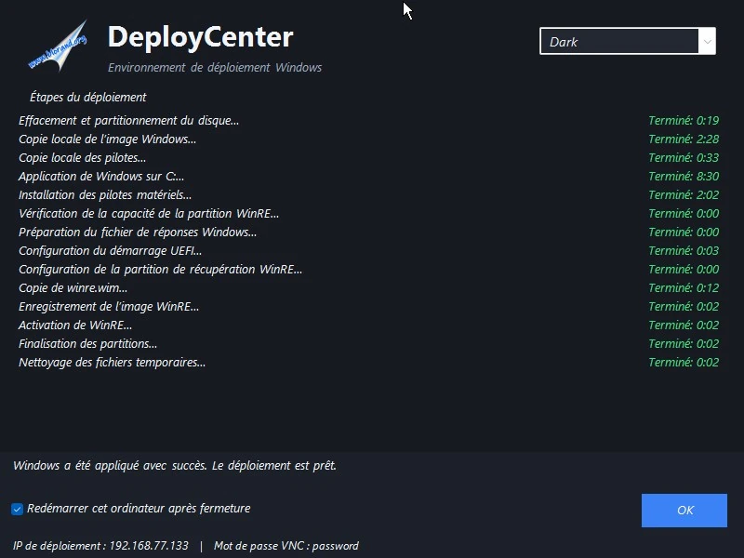This screenshot has width=744, height=558.
Task: Click the 'Terminé: 2:28' status text
Action: pyautogui.click(x=684, y=139)
